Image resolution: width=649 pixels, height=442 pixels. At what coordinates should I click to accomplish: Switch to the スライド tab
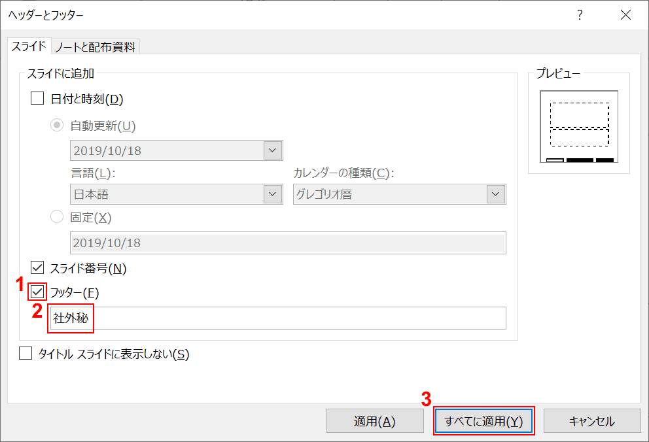coord(29,46)
